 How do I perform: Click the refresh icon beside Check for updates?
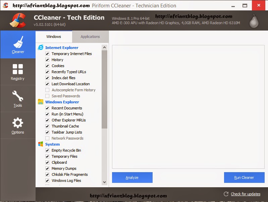click(226, 194)
